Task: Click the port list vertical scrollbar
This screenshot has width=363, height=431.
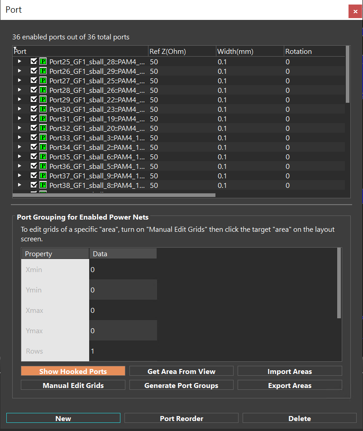Action: (348, 74)
